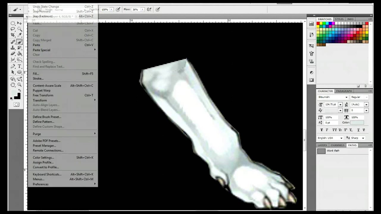Select the History Brush tool

[19, 48]
